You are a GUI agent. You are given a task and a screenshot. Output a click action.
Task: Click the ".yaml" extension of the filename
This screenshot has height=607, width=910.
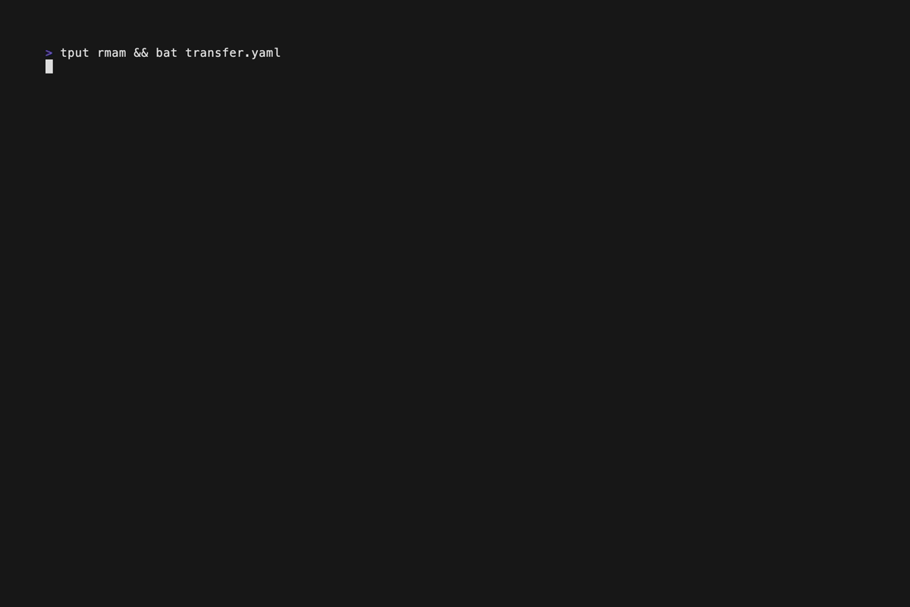262,53
